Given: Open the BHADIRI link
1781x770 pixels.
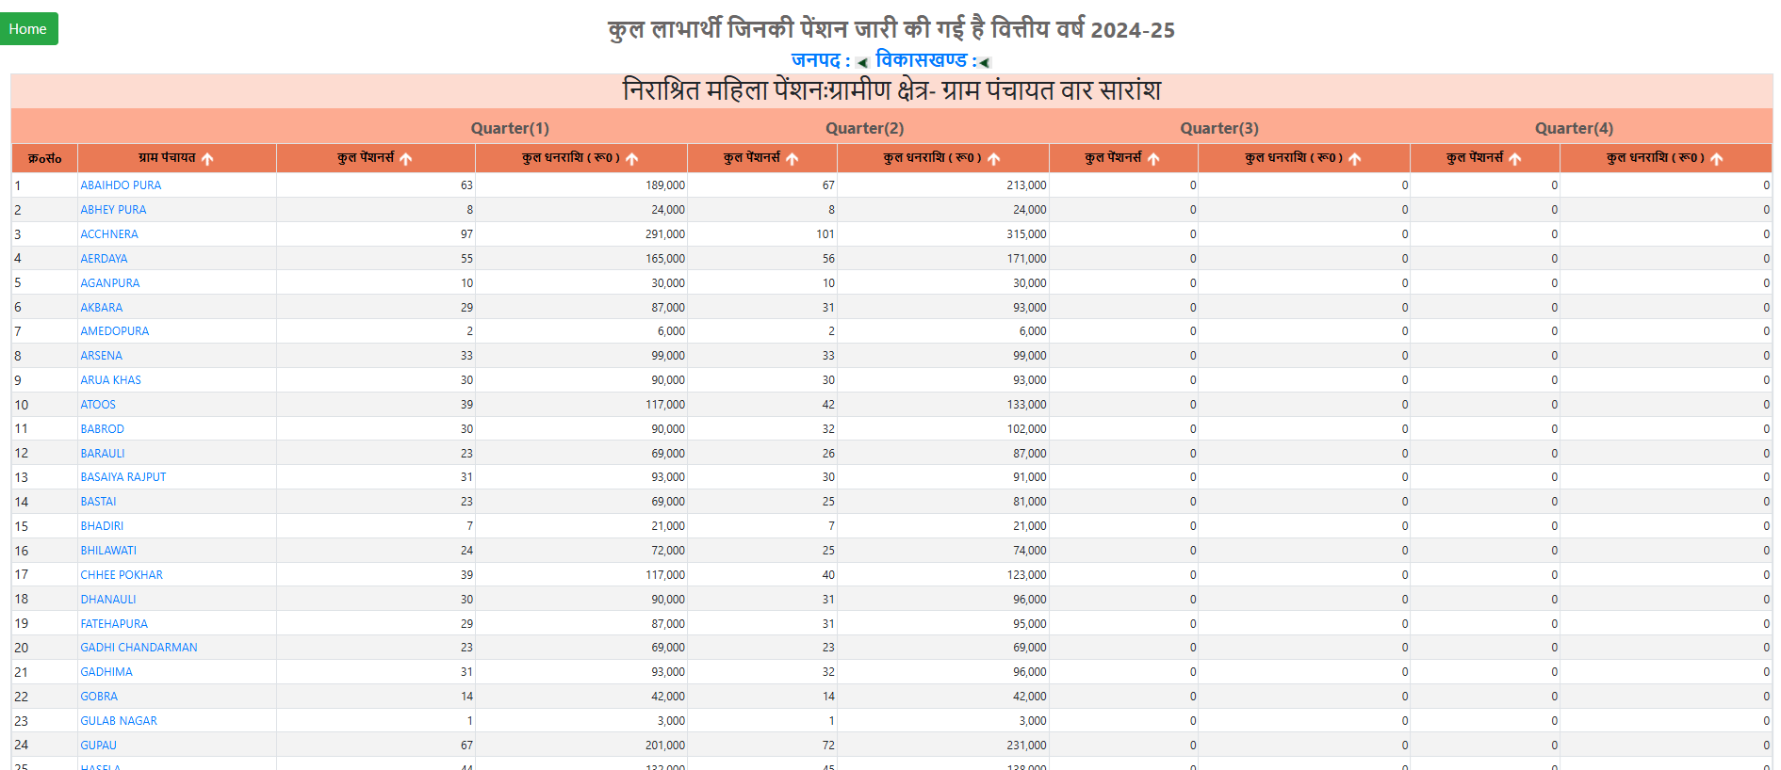Looking at the screenshot, I should pyautogui.click(x=102, y=526).
